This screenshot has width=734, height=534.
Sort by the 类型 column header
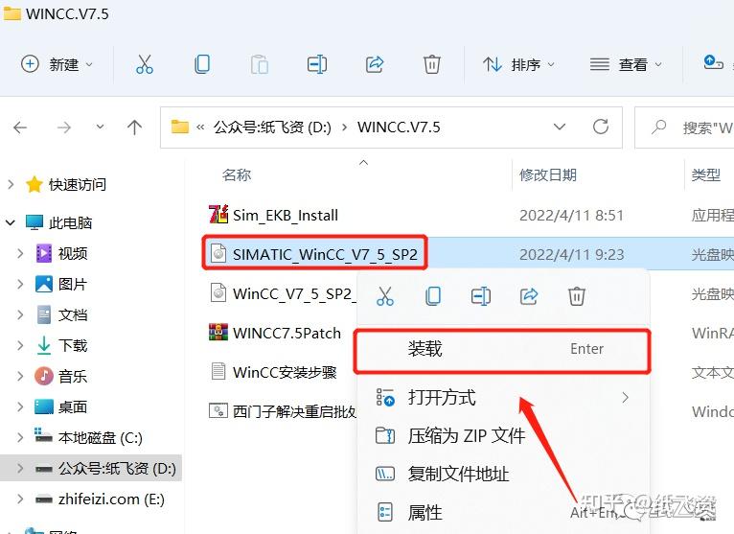coord(705,174)
